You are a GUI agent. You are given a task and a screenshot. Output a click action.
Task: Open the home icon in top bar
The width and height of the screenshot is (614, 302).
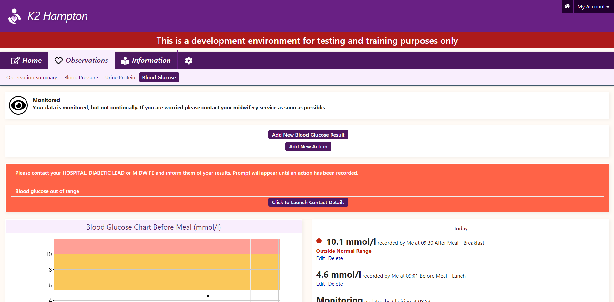tap(567, 6)
